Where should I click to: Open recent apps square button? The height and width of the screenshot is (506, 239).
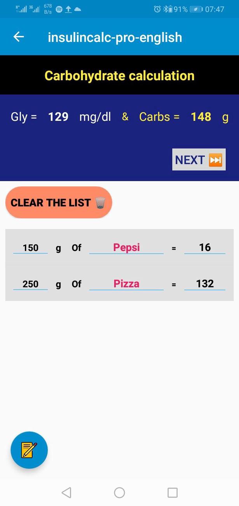tap(173, 493)
